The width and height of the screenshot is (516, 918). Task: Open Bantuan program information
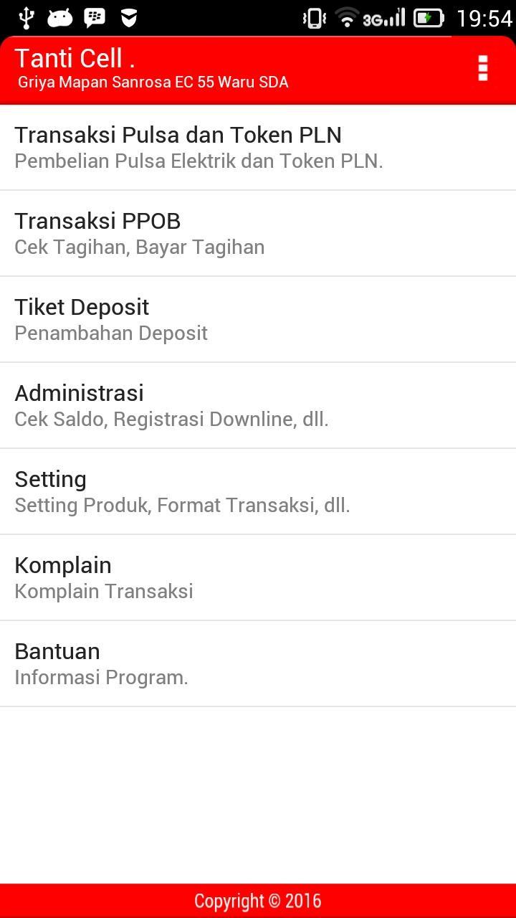click(258, 663)
